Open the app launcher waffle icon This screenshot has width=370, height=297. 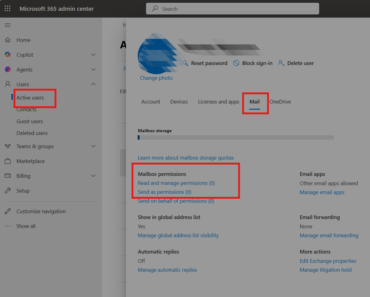click(x=7, y=9)
